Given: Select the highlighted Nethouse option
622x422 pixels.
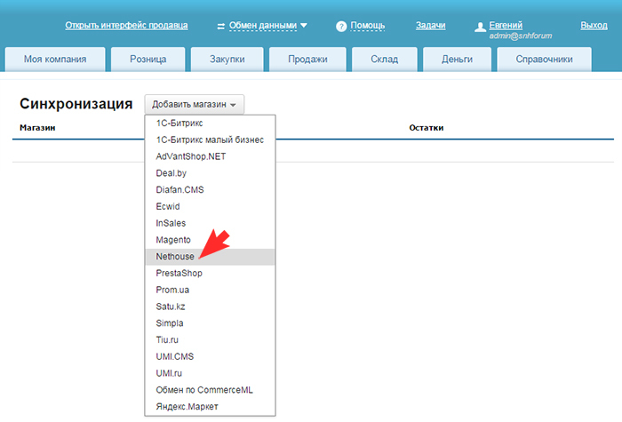Looking at the screenshot, I should pyautogui.click(x=210, y=257).
